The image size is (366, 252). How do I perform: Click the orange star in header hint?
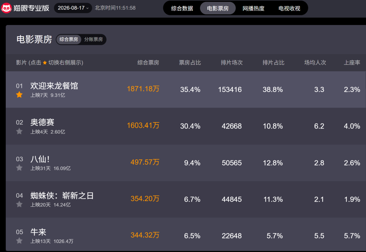(x=45, y=63)
